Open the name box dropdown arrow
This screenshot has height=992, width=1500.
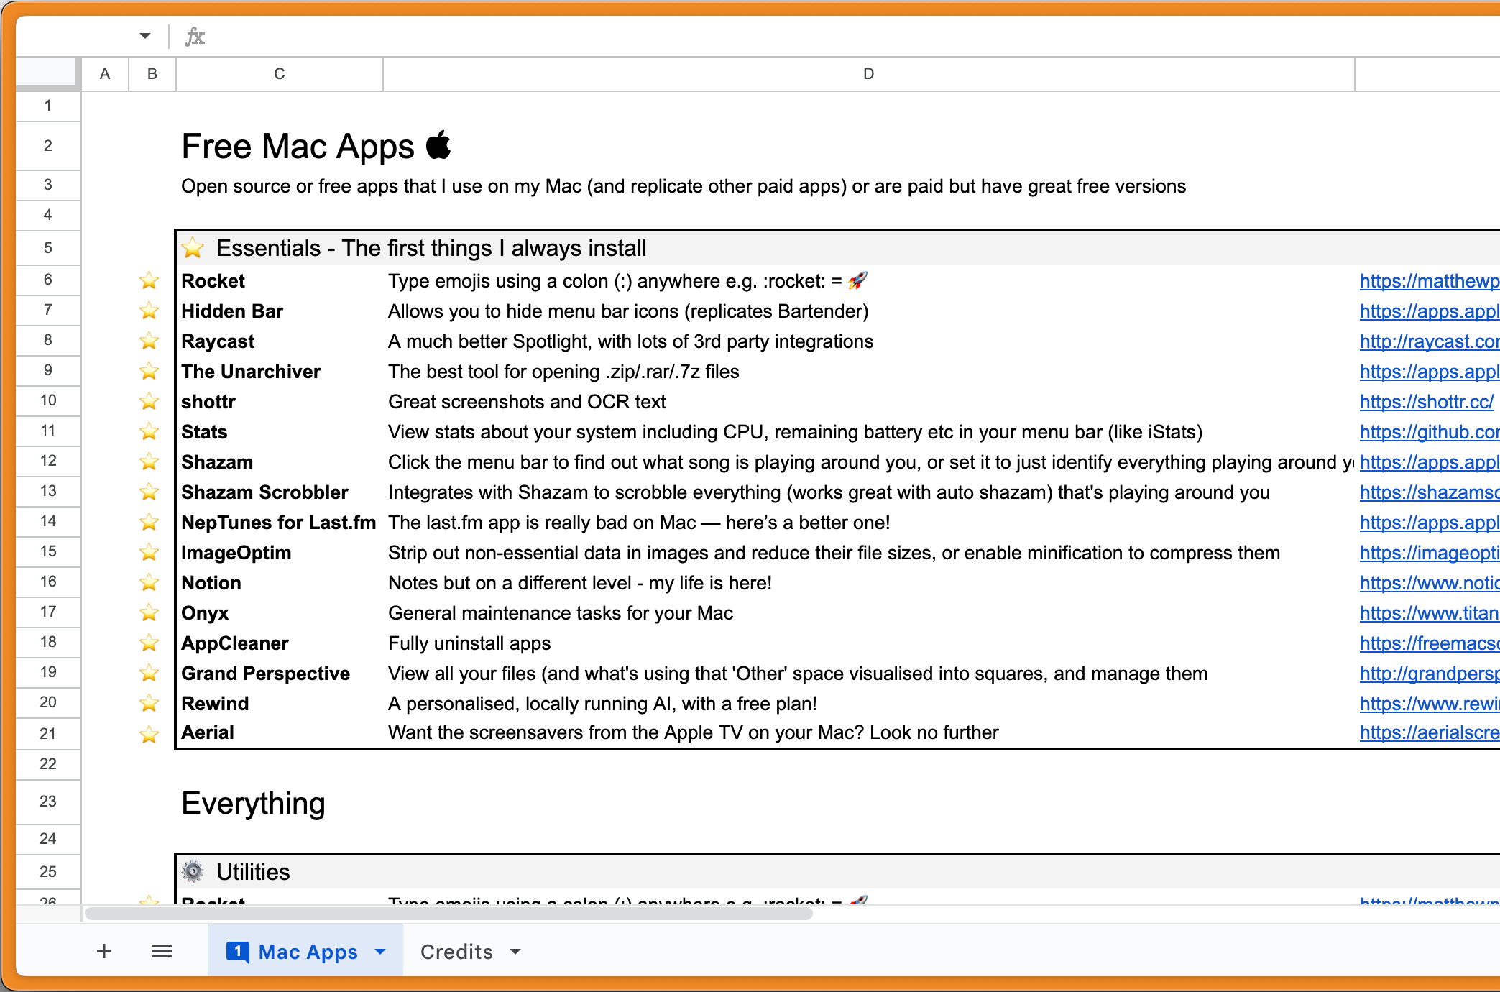click(x=145, y=36)
